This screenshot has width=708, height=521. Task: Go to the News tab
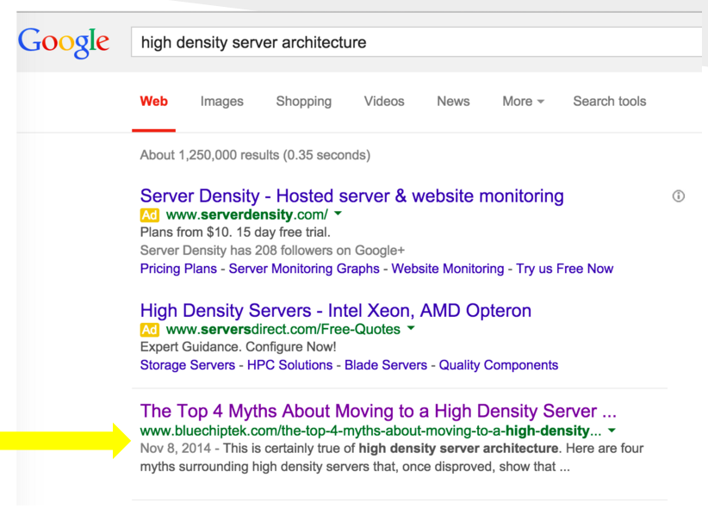tap(453, 101)
